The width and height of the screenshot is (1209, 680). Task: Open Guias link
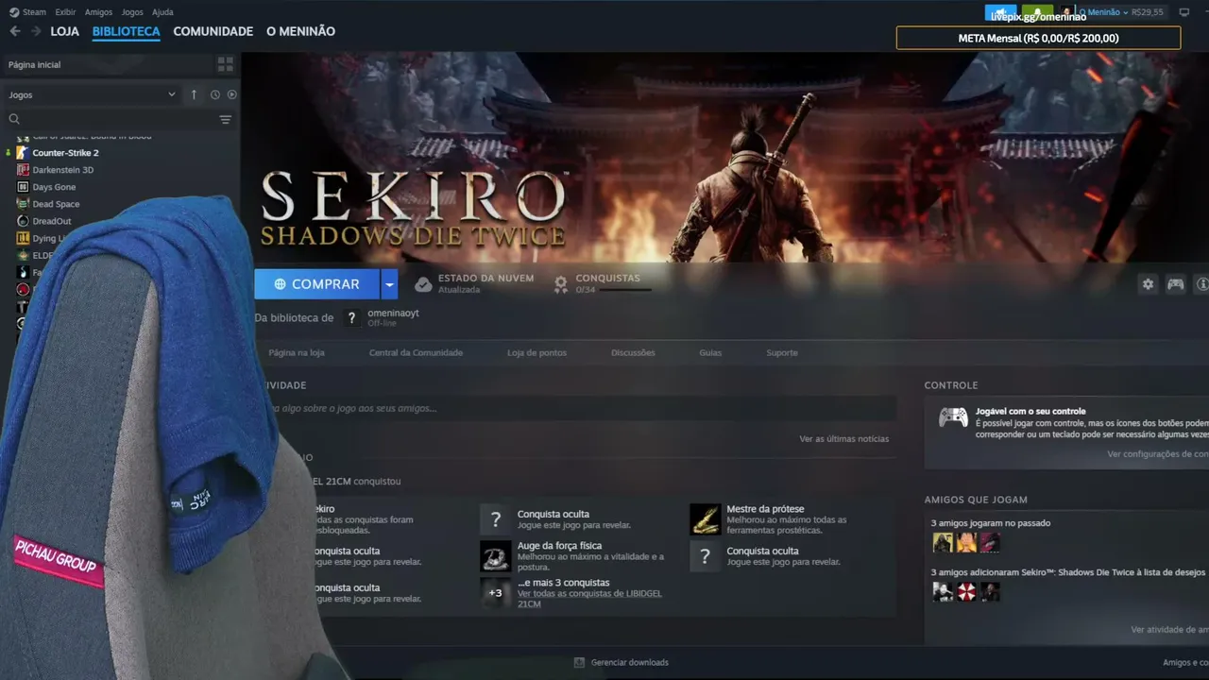coord(710,352)
